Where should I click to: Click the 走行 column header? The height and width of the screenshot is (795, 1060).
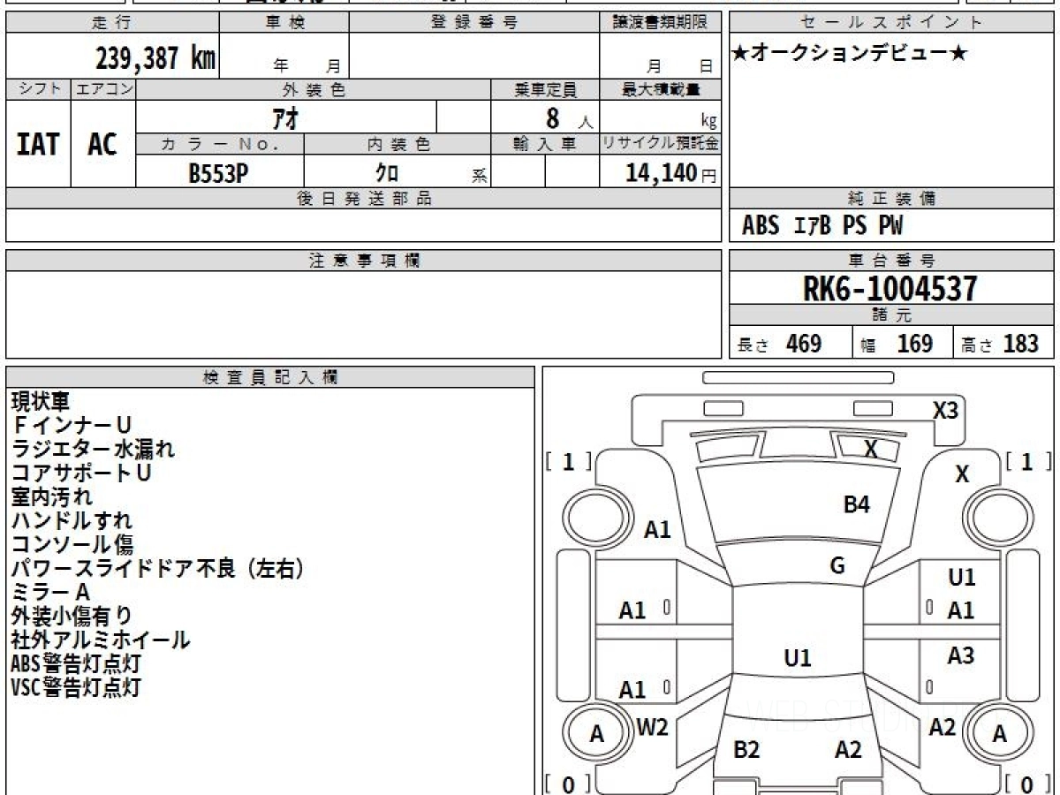point(112,23)
